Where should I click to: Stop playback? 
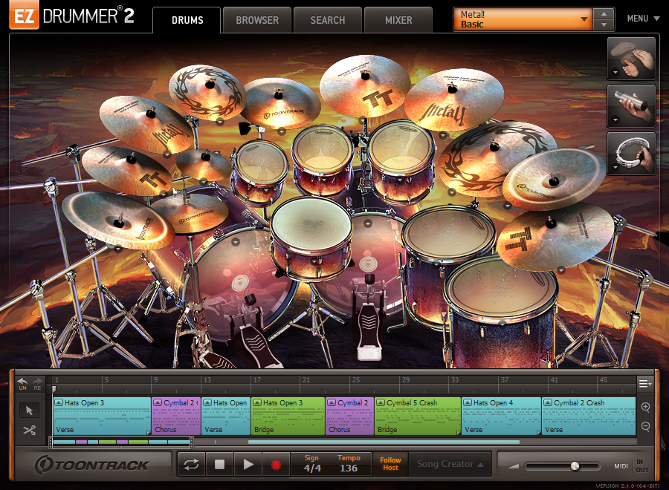[x=219, y=465]
